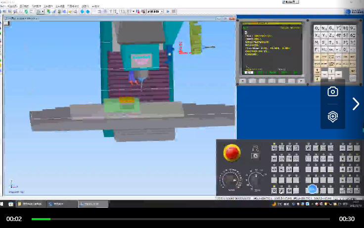The image size is (364, 228).
Task: Open the Windows Start menu
Action: click(x=1, y=204)
